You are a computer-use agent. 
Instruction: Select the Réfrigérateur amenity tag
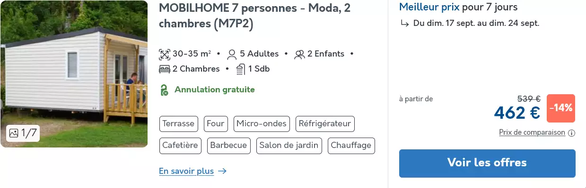click(325, 124)
